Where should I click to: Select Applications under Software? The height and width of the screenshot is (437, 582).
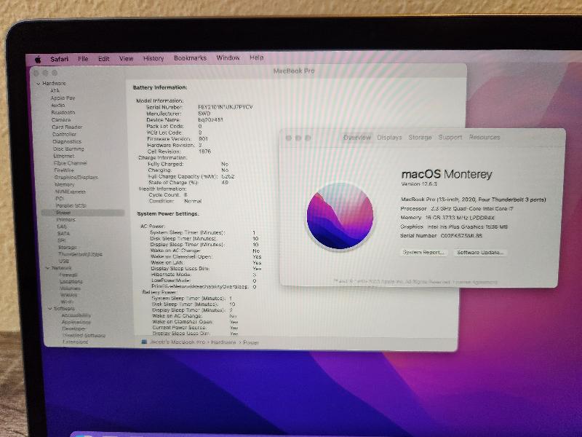coord(76,322)
